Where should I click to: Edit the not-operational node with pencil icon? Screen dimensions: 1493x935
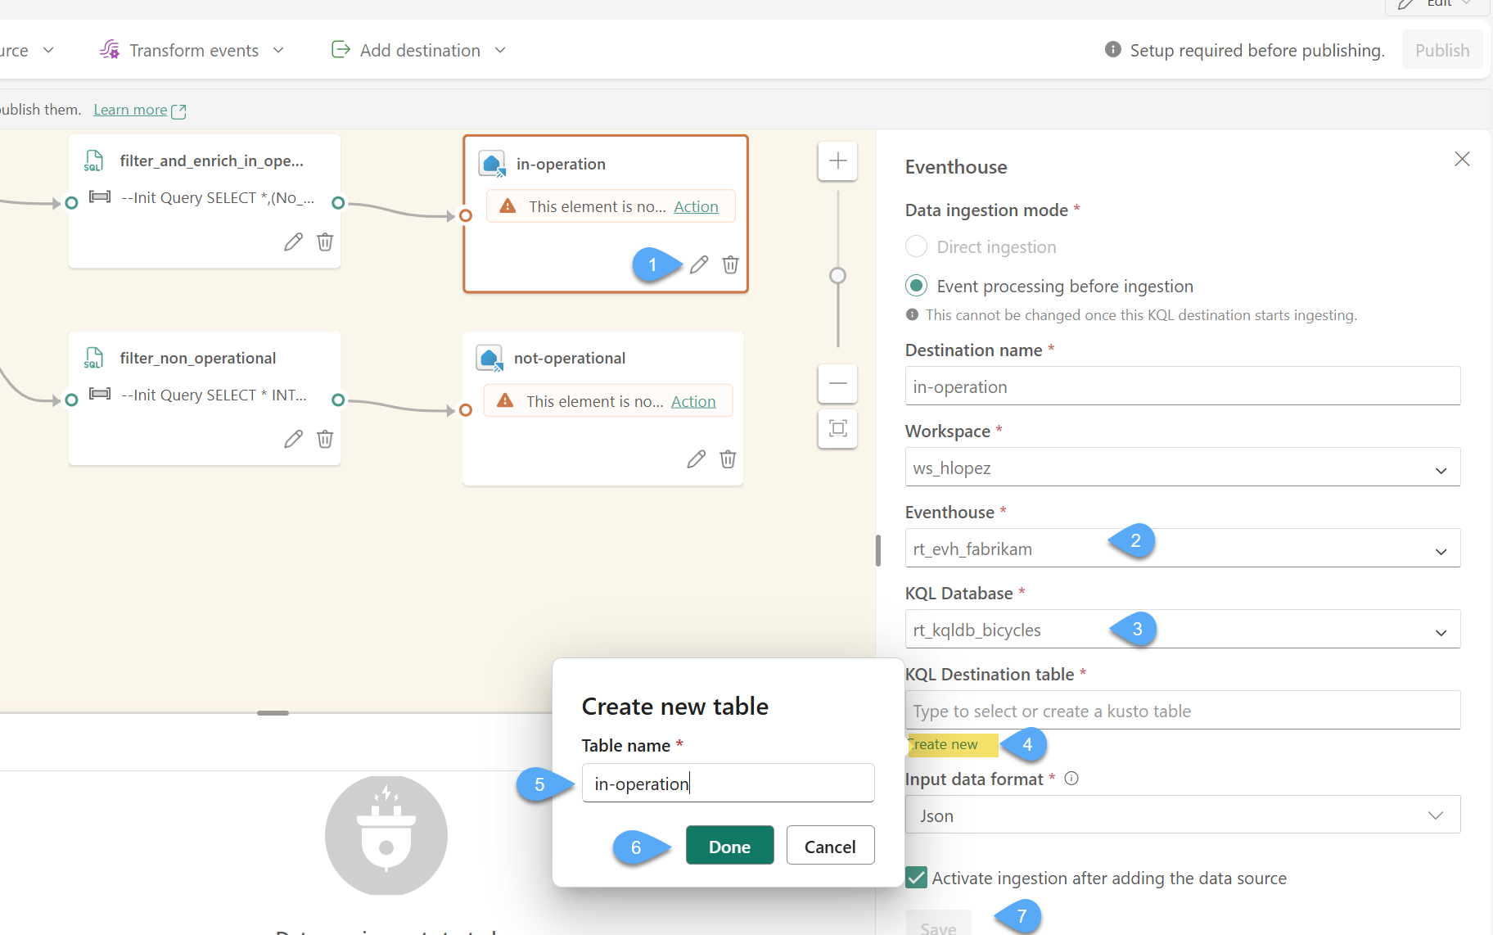696,459
